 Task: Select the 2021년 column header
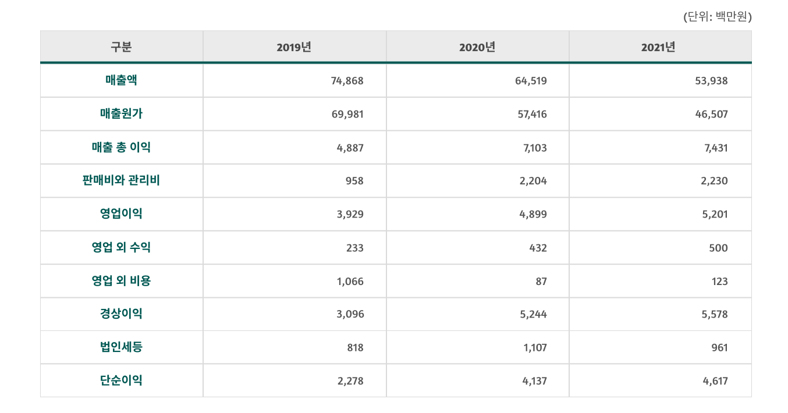[659, 47]
